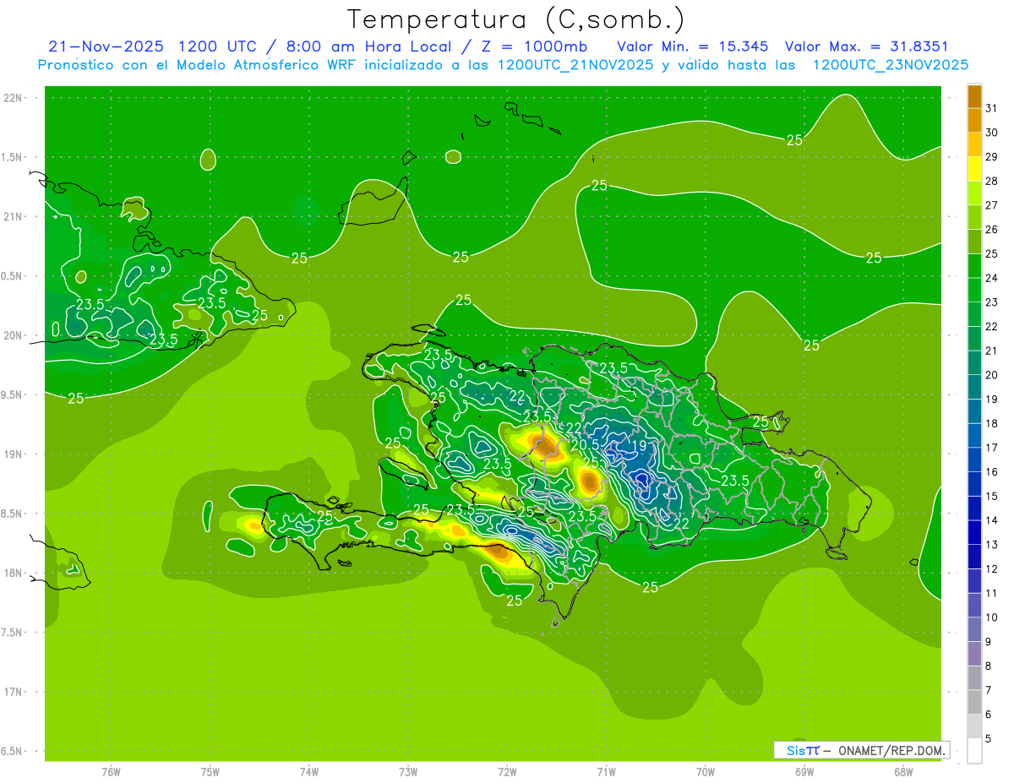Viewport: 1014px width, 783px height.
Task: Click the "69W" longitude axis label
Action: point(804,771)
